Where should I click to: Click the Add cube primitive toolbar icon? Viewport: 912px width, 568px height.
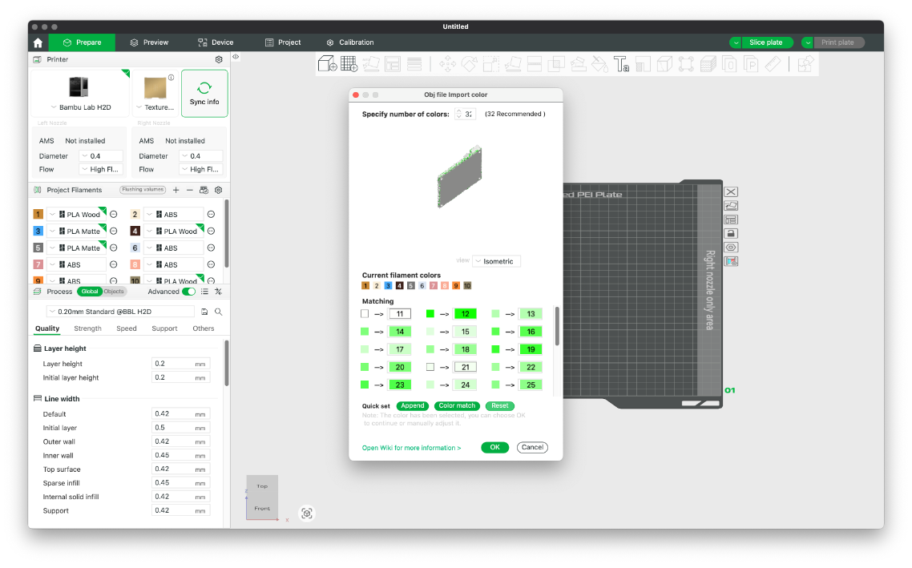point(327,63)
